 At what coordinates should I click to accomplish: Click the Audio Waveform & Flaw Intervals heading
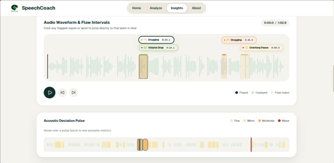pyautogui.click(x=77, y=22)
